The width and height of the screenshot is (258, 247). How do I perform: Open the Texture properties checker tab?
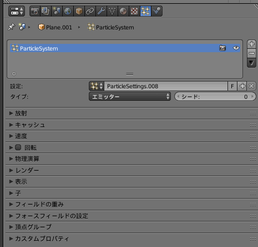pos(134,11)
